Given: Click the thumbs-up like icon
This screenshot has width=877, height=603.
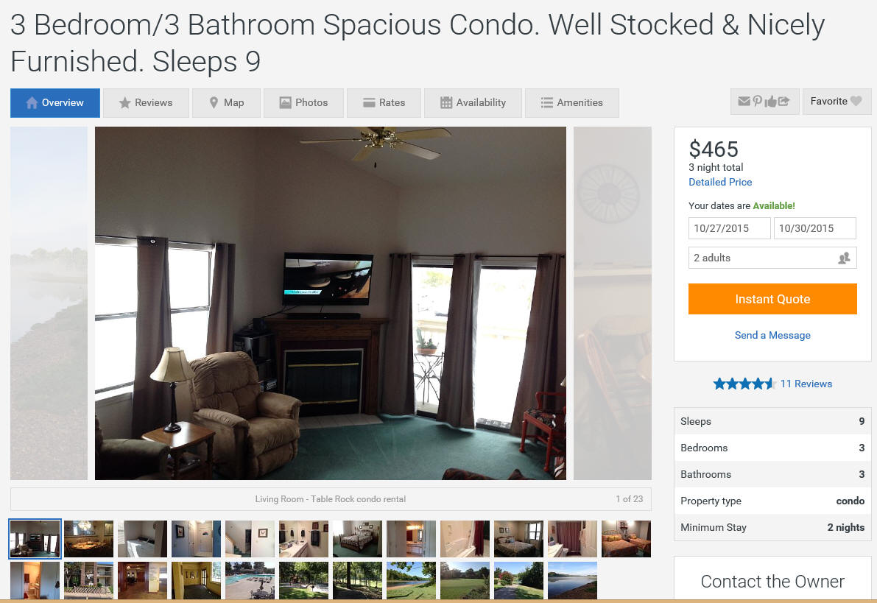Looking at the screenshot, I should click(771, 102).
